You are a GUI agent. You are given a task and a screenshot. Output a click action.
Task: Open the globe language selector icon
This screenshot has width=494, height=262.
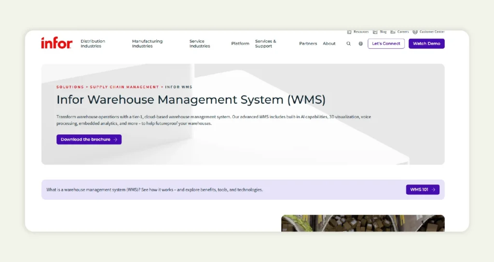361,44
